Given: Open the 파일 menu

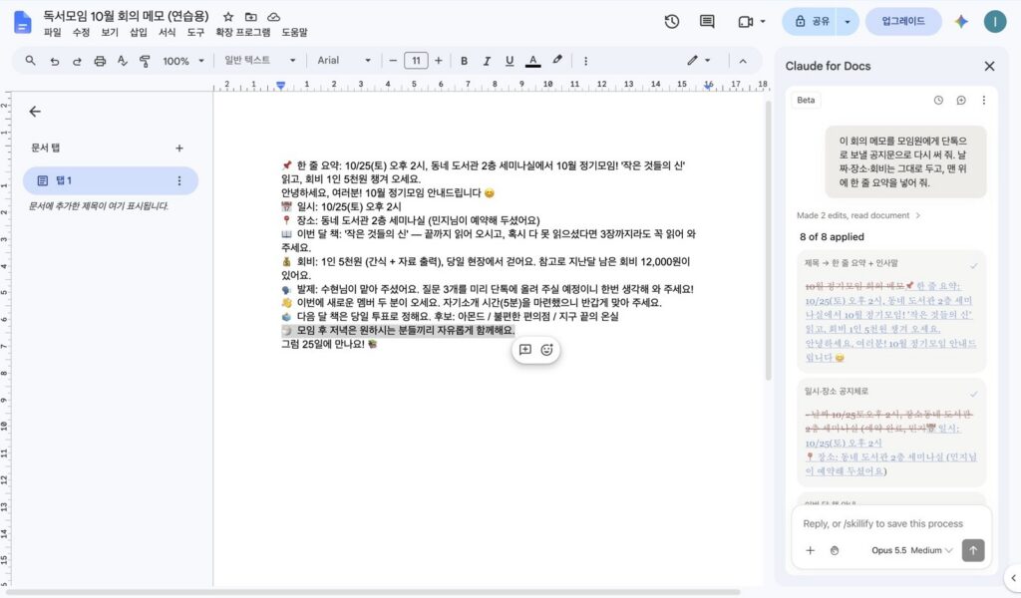Looking at the screenshot, I should pyautogui.click(x=52, y=33).
